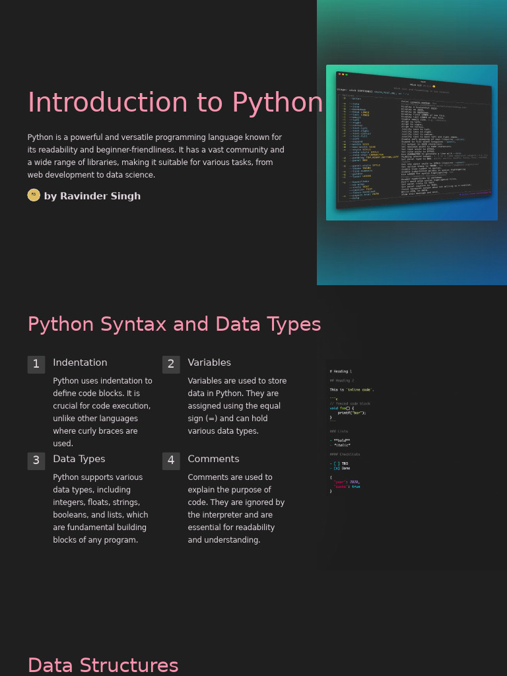
Task: Click the 'Indentation' subheading
Action: (80, 362)
